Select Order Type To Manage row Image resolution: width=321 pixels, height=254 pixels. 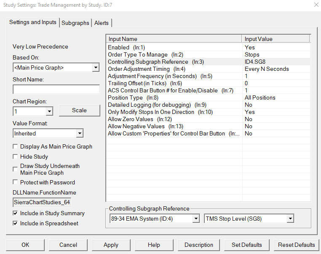click(209, 54)
